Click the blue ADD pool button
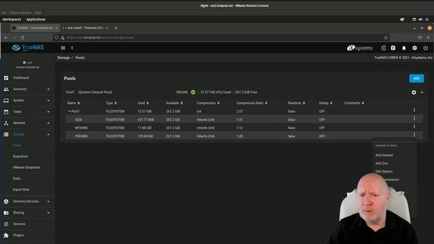 coord(416,79)
